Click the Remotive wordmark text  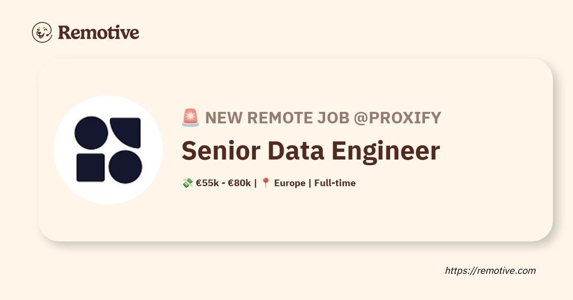pyautogui.click(x=98, y=32)
